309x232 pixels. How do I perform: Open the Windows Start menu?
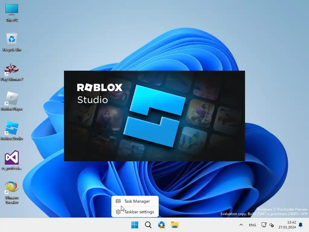point(135,225)
